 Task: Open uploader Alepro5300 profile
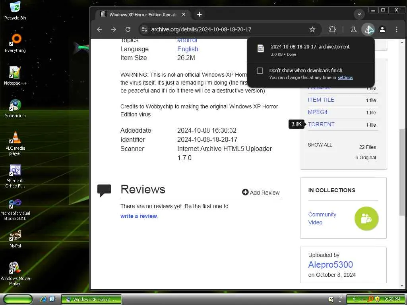click(330, 264)
